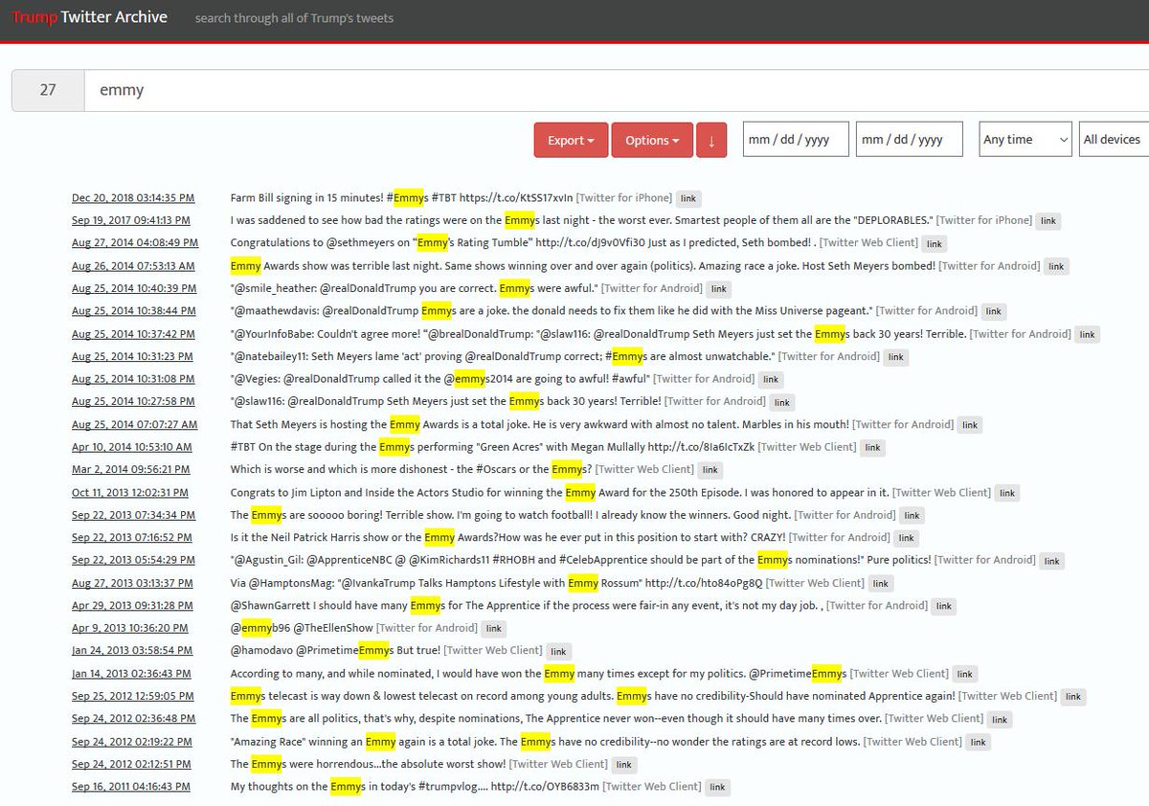Open the All devices dropdown
This screenshot has height=806, width=1149.
click(x=1114, y=140)
